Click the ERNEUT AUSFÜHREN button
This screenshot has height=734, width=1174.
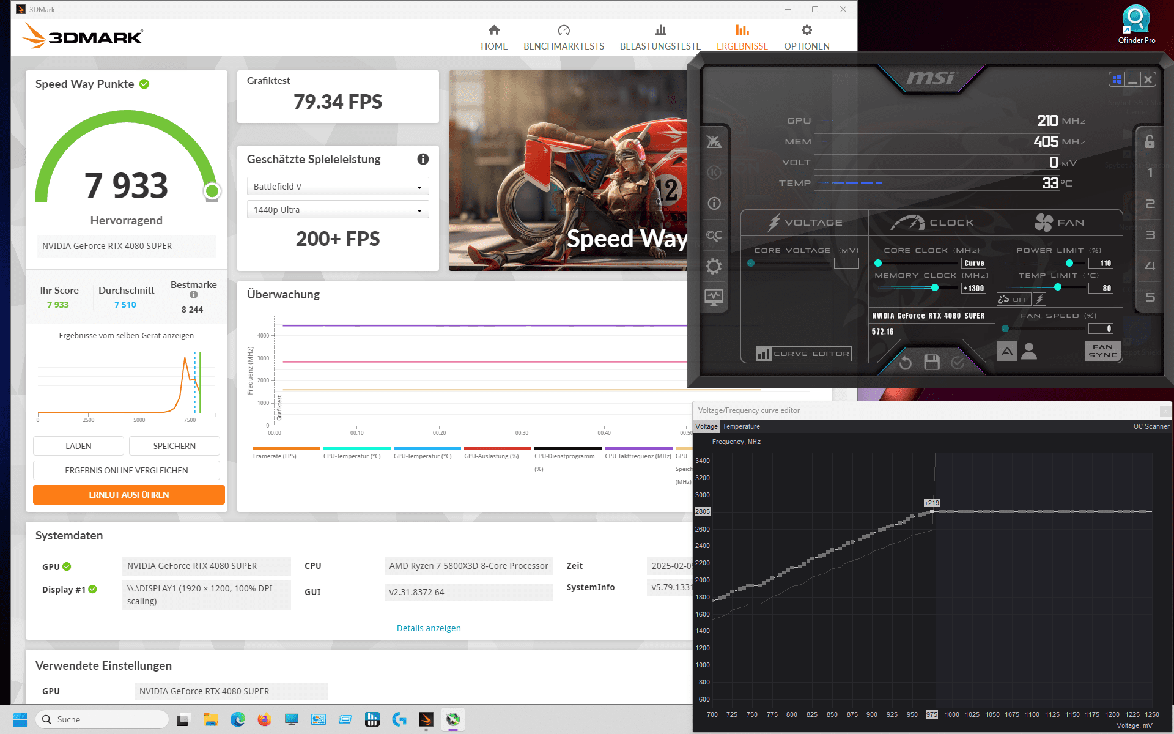click(x=129, y=495)
